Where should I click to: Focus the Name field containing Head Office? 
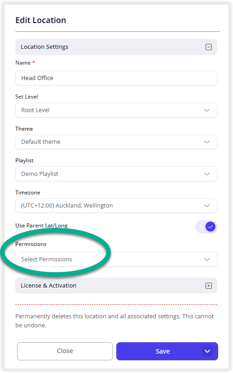tap(116, 78)
